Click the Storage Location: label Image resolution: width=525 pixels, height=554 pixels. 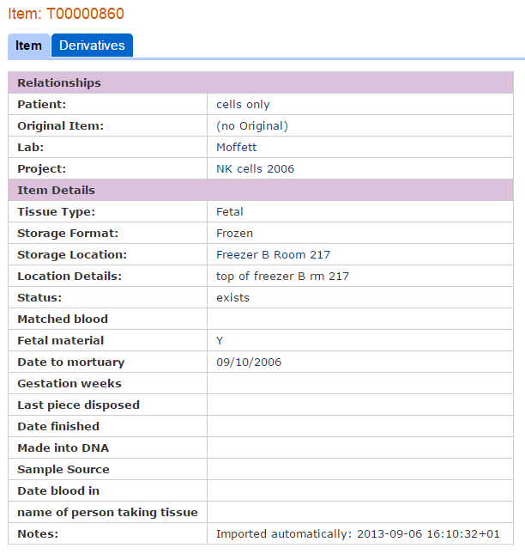coord(72,255)
